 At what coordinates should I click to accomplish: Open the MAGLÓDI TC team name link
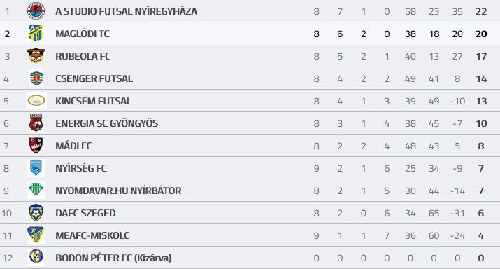click(83, 34)
